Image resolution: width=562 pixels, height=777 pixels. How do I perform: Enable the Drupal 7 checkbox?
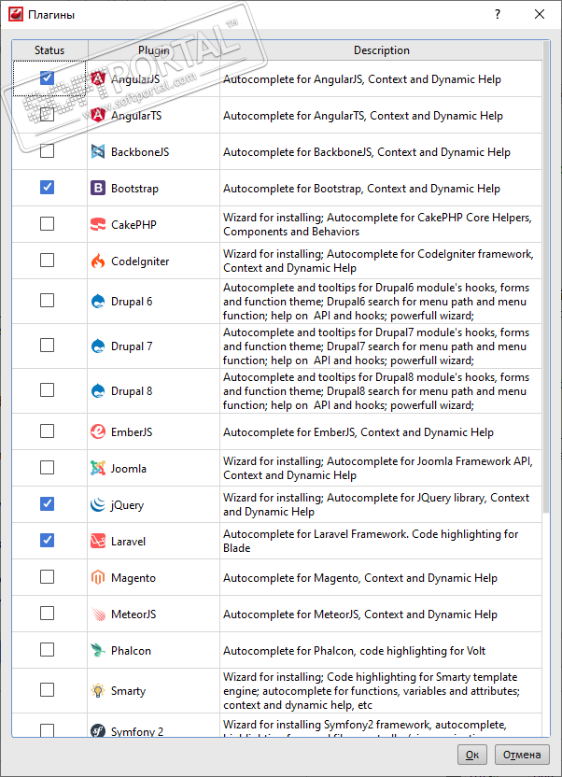(47, 345)
